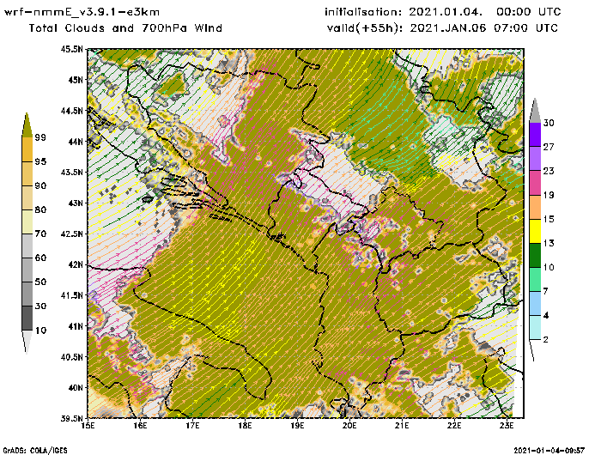Select the '42N' latitude axis label

[76, 264]
